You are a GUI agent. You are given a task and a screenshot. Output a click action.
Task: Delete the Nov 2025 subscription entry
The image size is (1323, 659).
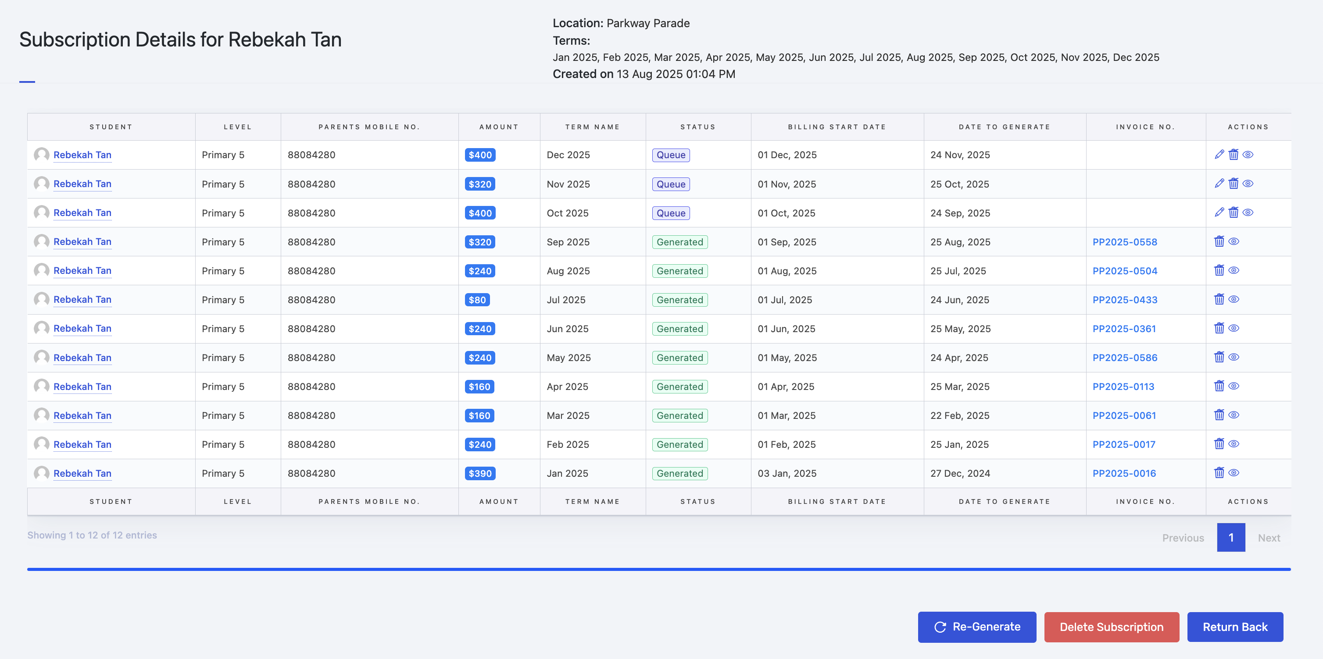1234,184
